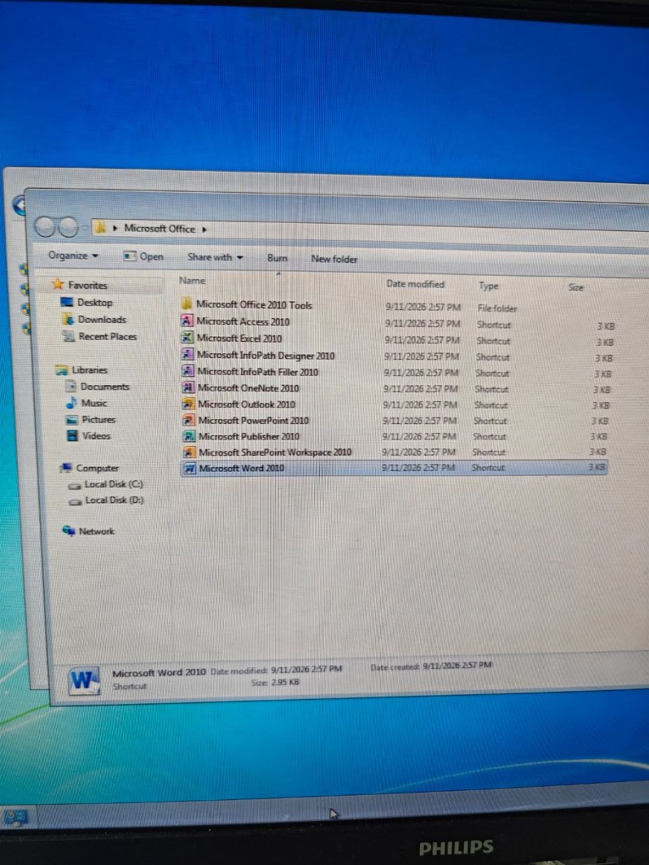The height and width of the screenshot is (865, 649).
Task: Click the Music library icon
Action: [72, 403]
